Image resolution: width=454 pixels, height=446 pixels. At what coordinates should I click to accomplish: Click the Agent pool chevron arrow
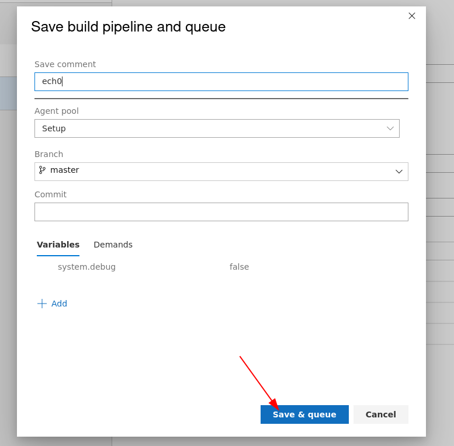pos(390,128)
